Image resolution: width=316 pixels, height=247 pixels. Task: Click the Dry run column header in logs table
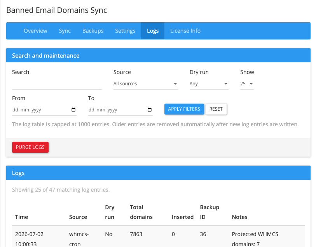point(110,212)
